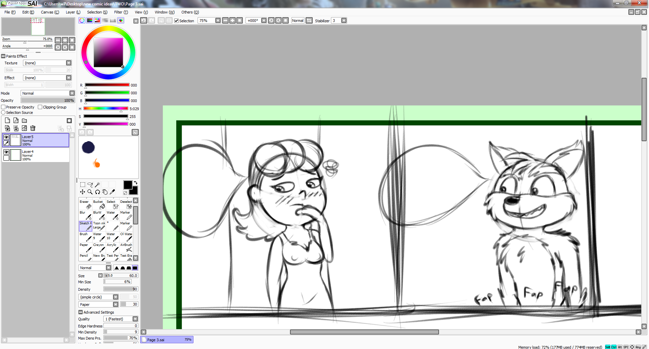The width and height of the screenshot is (649, 349).
Task: Click the Lasso selection tool
Action: tap(90, 185)
